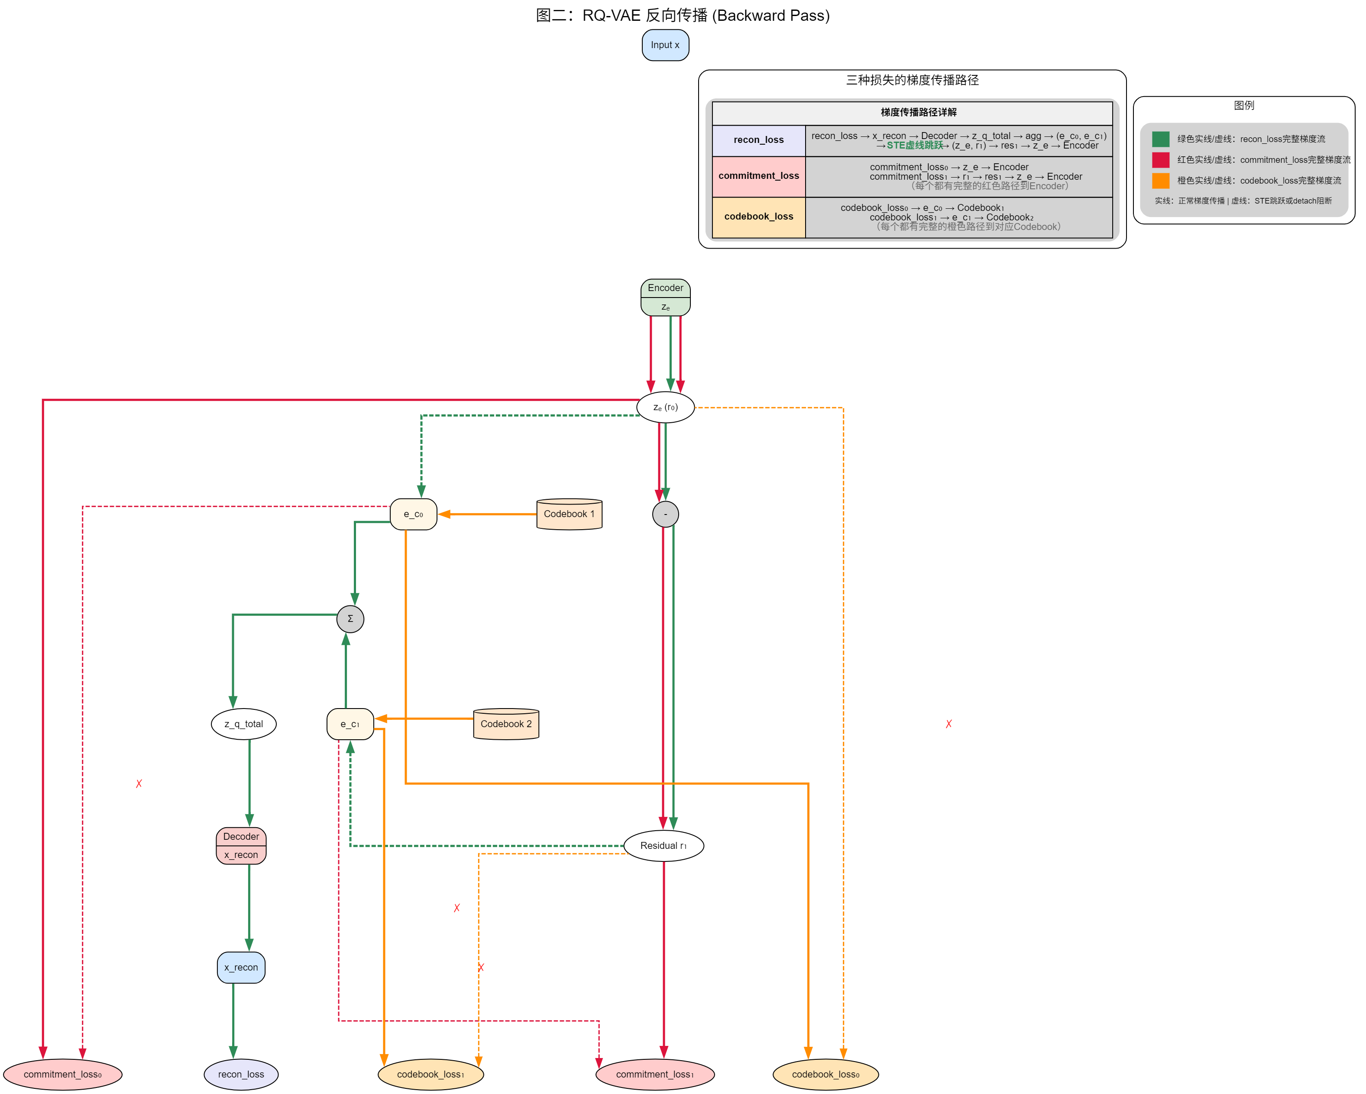
Task: Select the recon_loss table row header
Action: coord(758,140)
